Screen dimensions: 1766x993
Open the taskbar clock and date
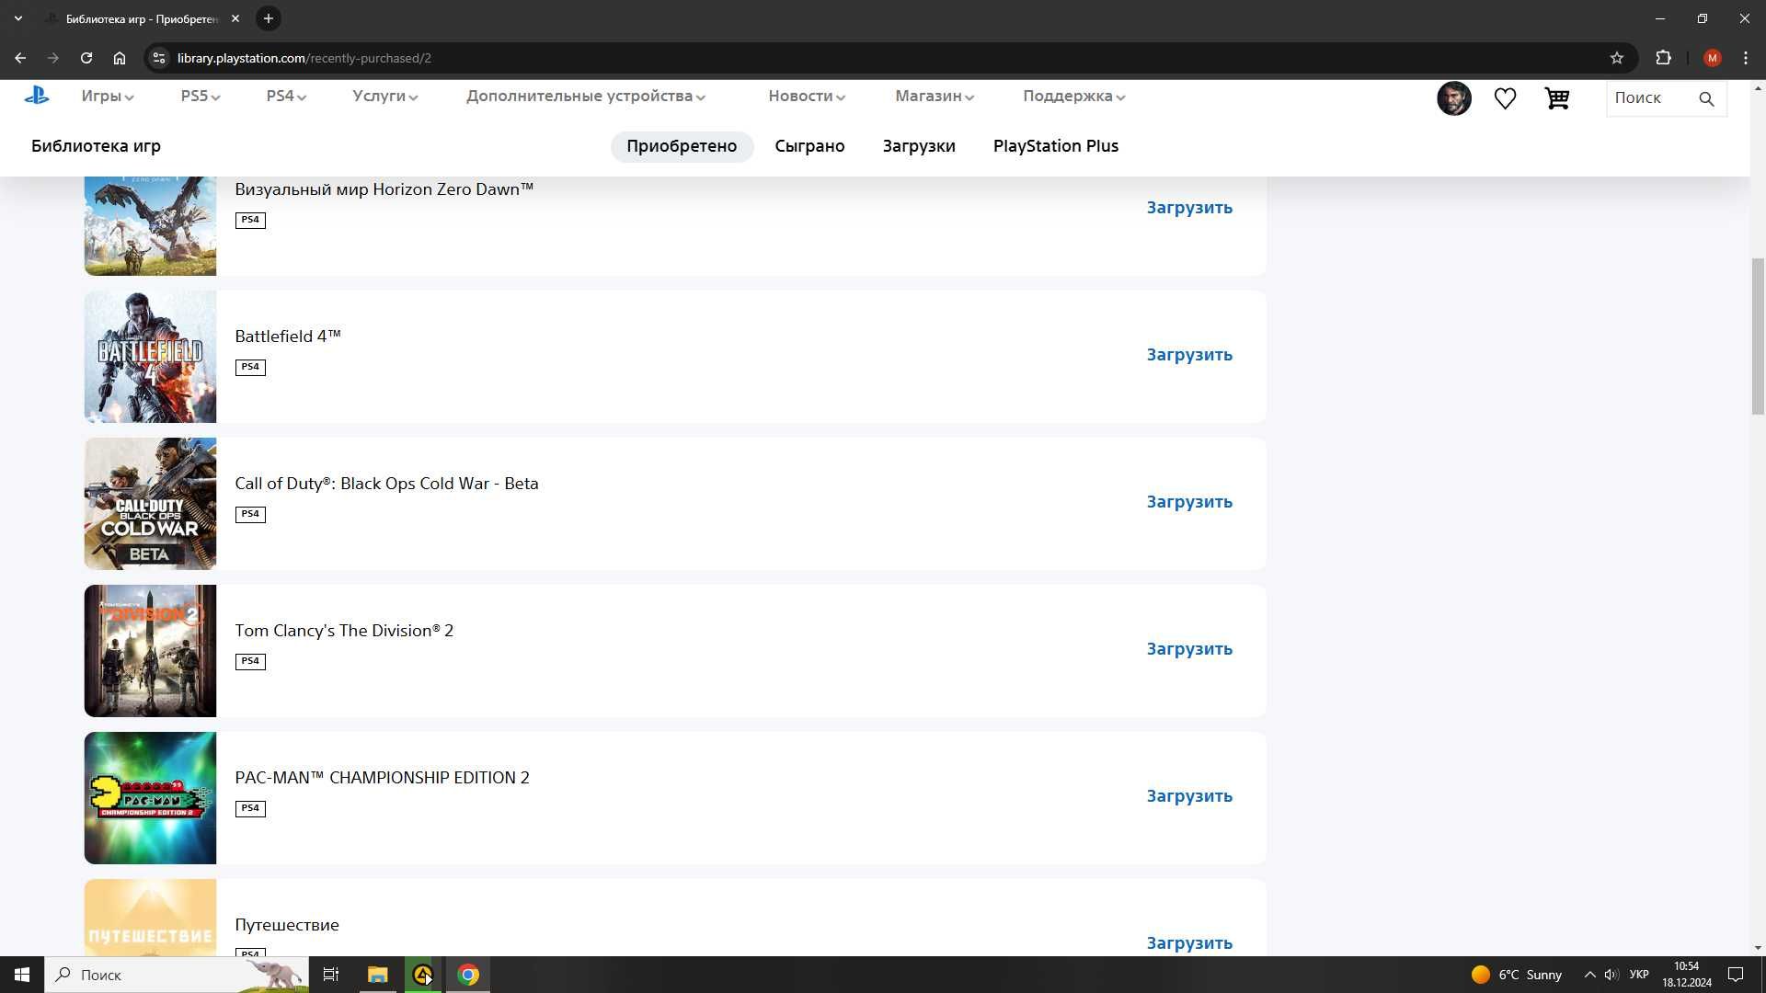[1687, 975]
